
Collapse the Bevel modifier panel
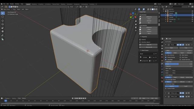coord(166,45)
